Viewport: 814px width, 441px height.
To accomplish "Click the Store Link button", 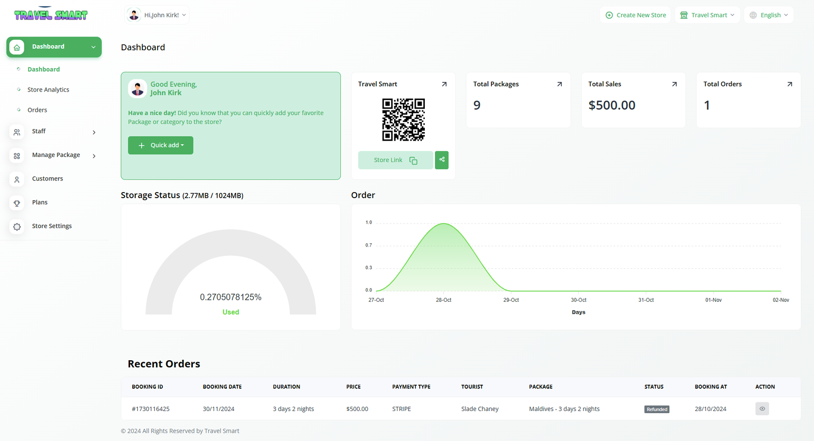I will click(x=395, y=160).
